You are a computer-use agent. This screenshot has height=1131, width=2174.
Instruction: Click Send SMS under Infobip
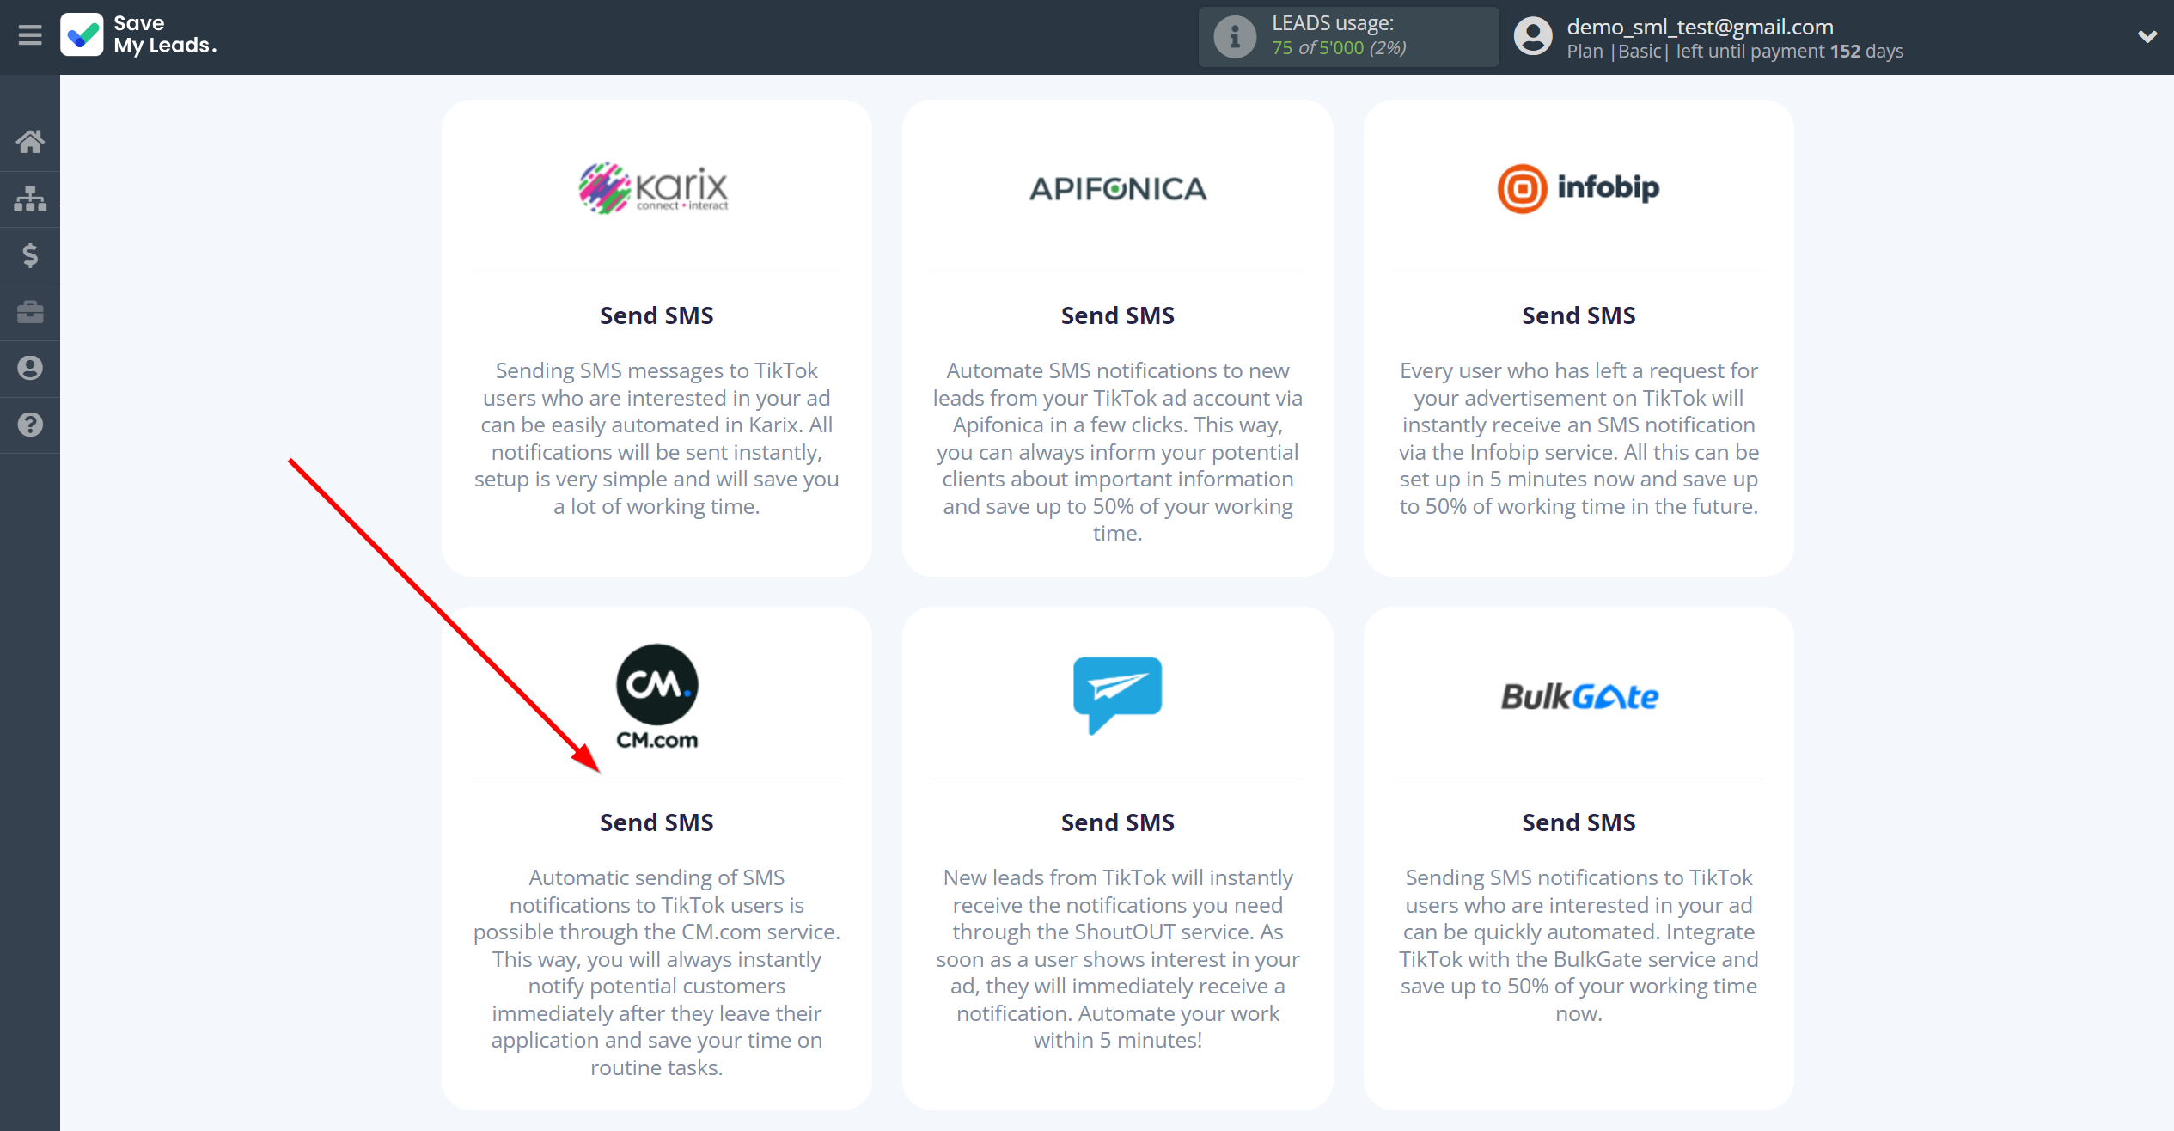click(x=1579, y=315)
